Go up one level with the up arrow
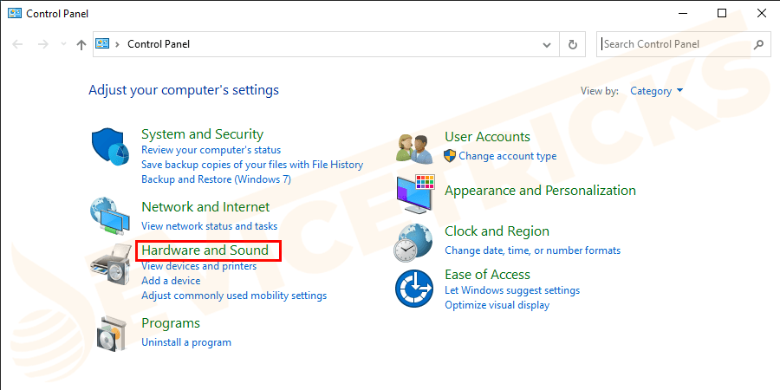780x390 pixels. [x=81, y=44]
